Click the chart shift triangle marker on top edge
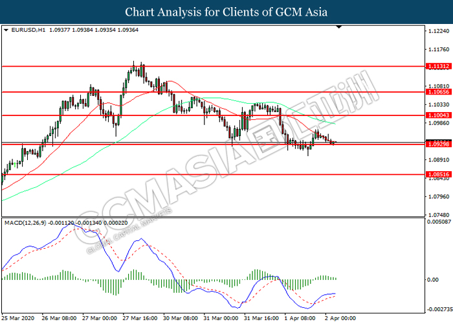Viewport: 453px width, 324px height. pos(339,27)
